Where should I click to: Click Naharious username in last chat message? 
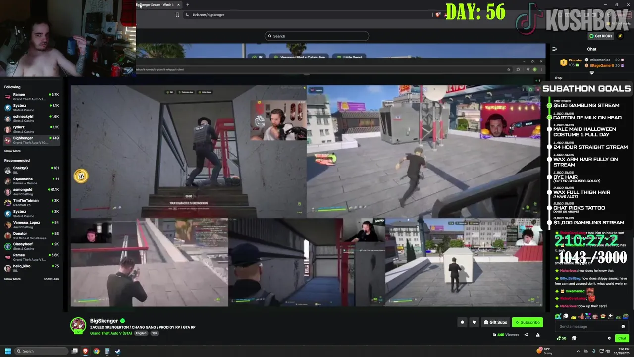(569, 306)
